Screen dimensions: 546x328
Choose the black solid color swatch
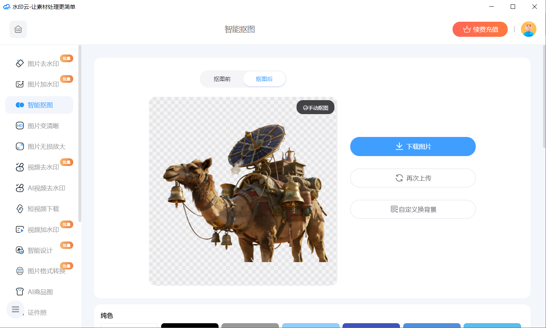(x=190, y=325)
